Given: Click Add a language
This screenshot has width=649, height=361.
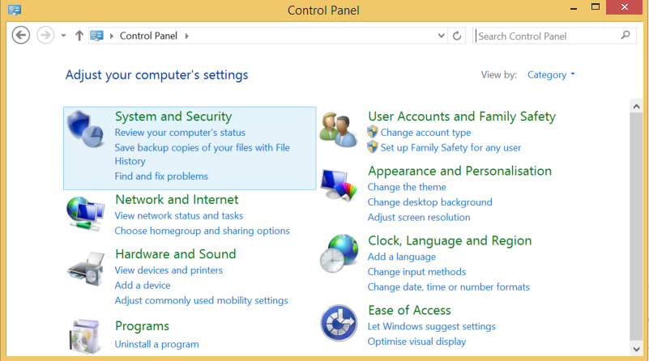Looking at the screenshot, I should coord(402,257).
